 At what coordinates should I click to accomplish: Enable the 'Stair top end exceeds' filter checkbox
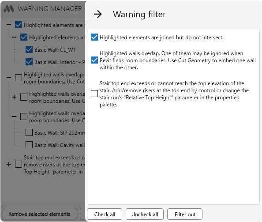click(x=94, y=94)
